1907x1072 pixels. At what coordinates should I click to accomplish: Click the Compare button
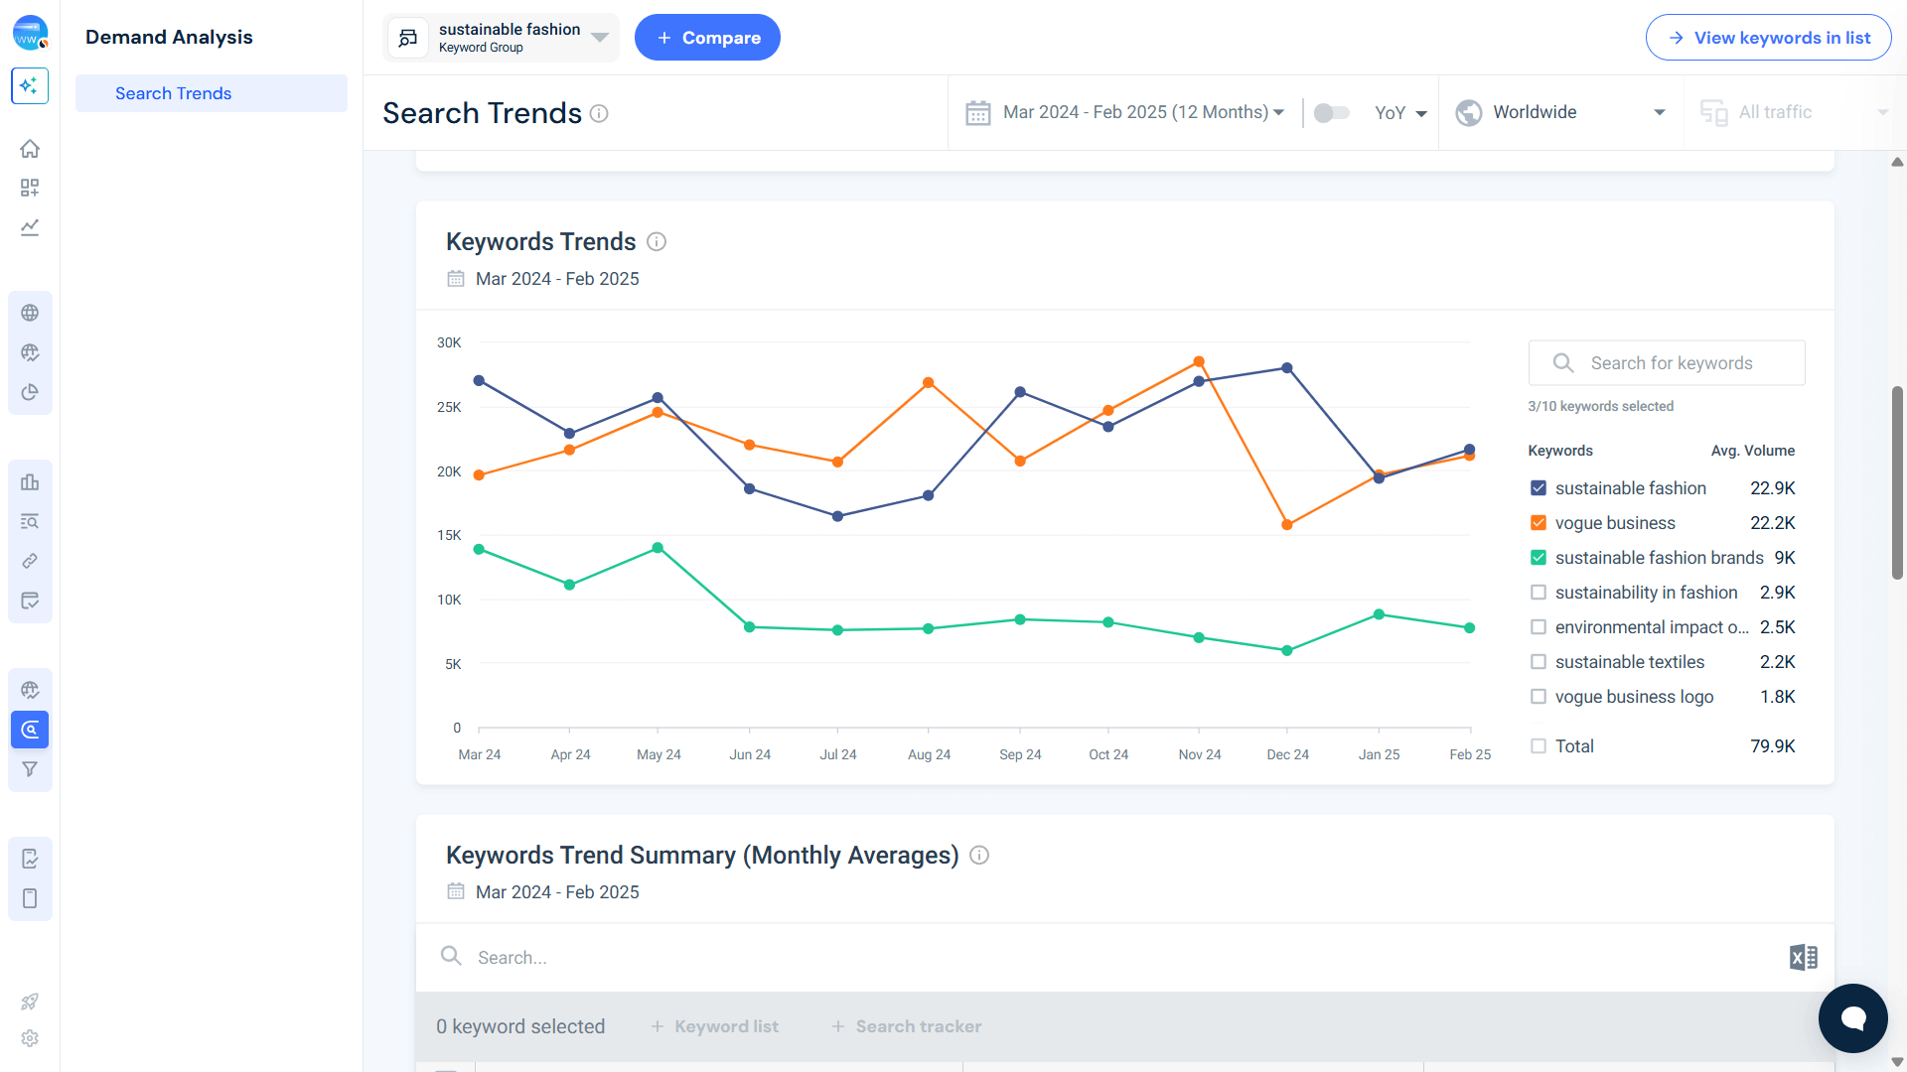coord(707,37)
